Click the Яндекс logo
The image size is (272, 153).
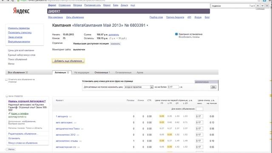pyautogui.click(x=21, y=11)
